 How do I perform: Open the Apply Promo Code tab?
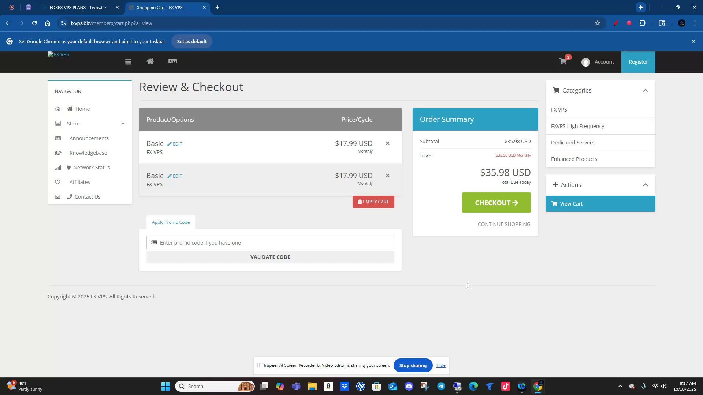point(170,222)
